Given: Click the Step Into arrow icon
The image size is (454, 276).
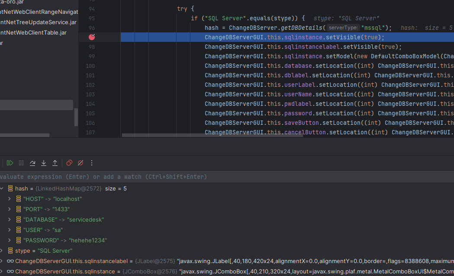Looking at the screenshot, I should tap(44, 163).
